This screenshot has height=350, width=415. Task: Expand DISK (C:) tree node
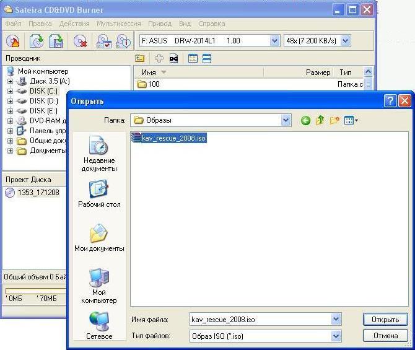click(x=10, y=91)
